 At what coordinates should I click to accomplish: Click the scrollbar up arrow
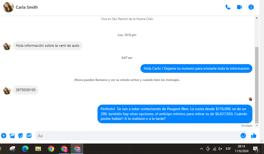[x=257, y=18]
